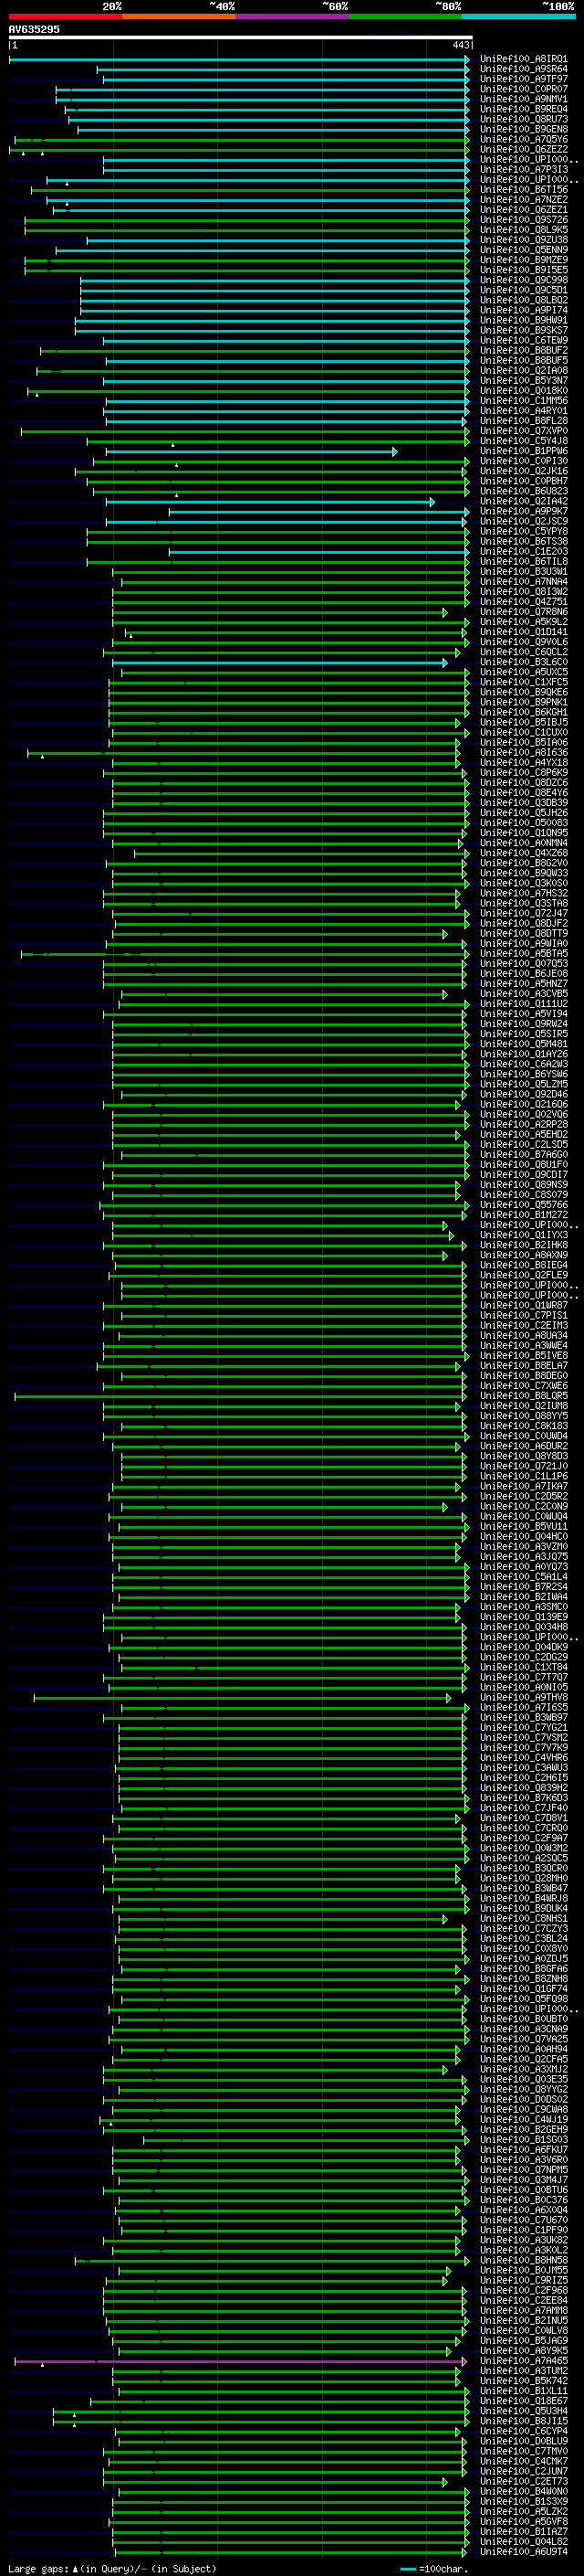Click label UniRef100_C1CUX0
This screenshot has height=2576, width=584.
coord(524,733)
